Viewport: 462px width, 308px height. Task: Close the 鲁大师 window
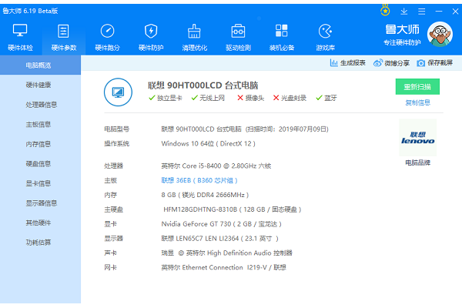(x=455, y=12)
